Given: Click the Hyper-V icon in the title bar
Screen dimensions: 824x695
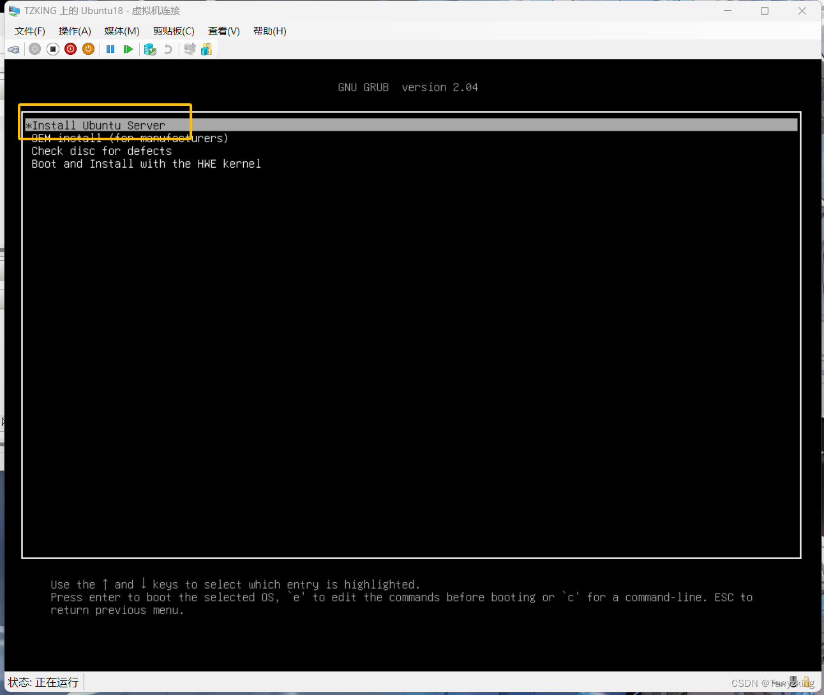Looking at the screenshot, I should tap(14, 11).
